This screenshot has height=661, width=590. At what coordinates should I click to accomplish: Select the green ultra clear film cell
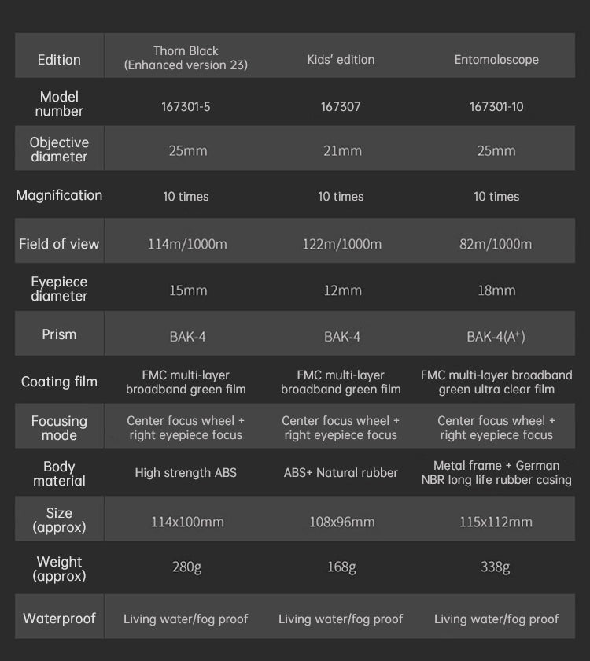tap(496, 382)
